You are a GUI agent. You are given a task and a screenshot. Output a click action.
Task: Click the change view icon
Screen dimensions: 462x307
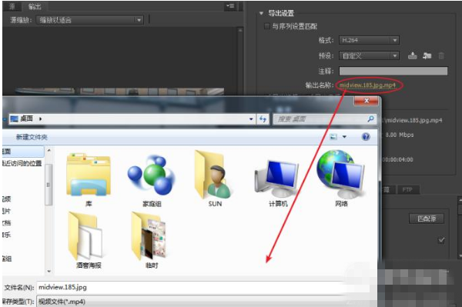(x=333, y=137)
